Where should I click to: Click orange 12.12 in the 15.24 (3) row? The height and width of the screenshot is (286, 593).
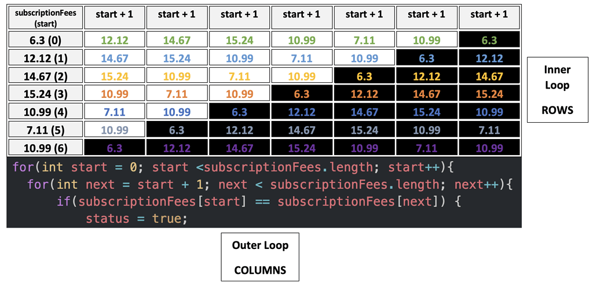coord(364,93)
